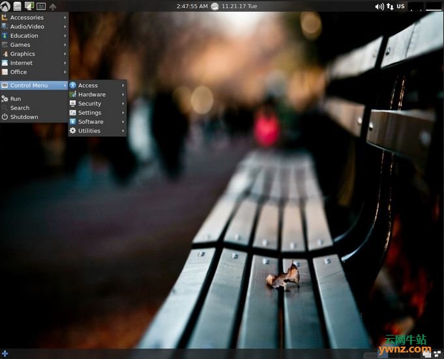Screen dimensions: 444x359
Task: Click the three-squares icon, bottom-right corner
Action: (437, 354)
